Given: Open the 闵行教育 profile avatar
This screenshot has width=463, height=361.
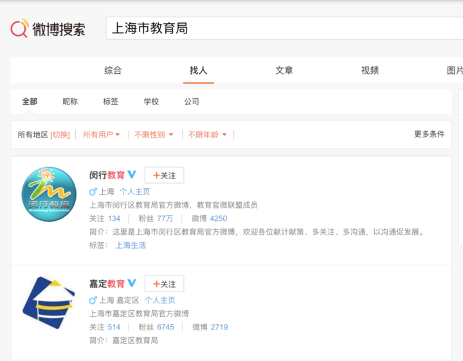Looking at the screenshot, I should [49, 194].
